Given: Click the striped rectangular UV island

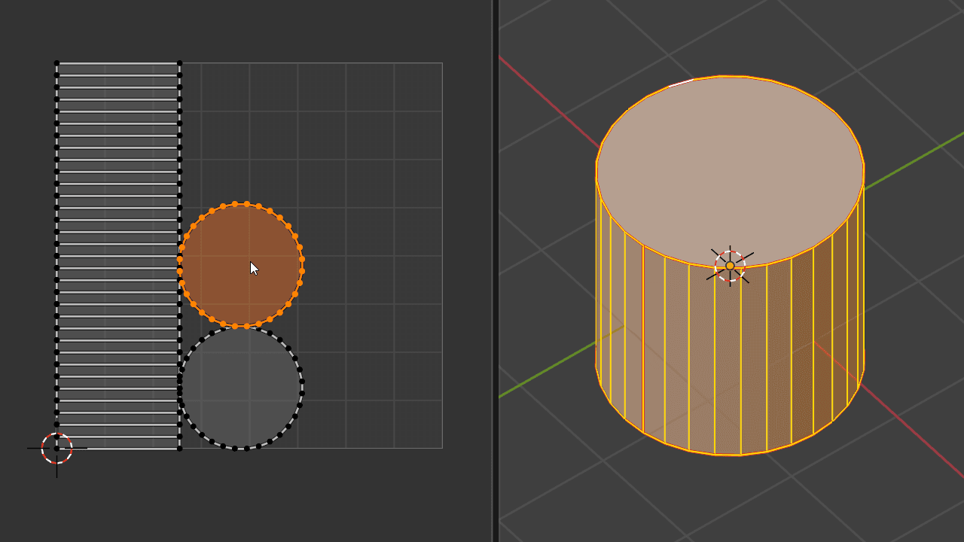Looking at the screenshot, I should [x=117, y=256].
